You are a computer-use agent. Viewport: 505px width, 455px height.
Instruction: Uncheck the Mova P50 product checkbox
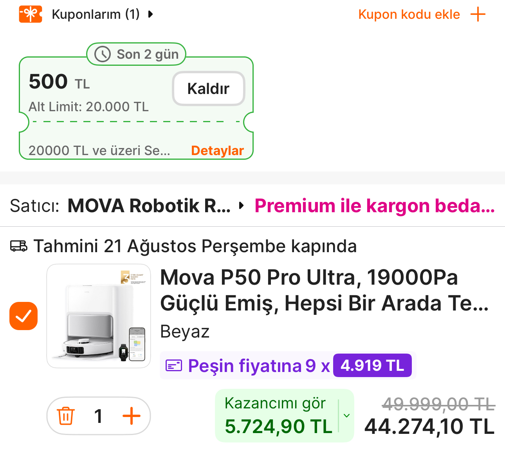pyautogui.click(x=23, y=316)
